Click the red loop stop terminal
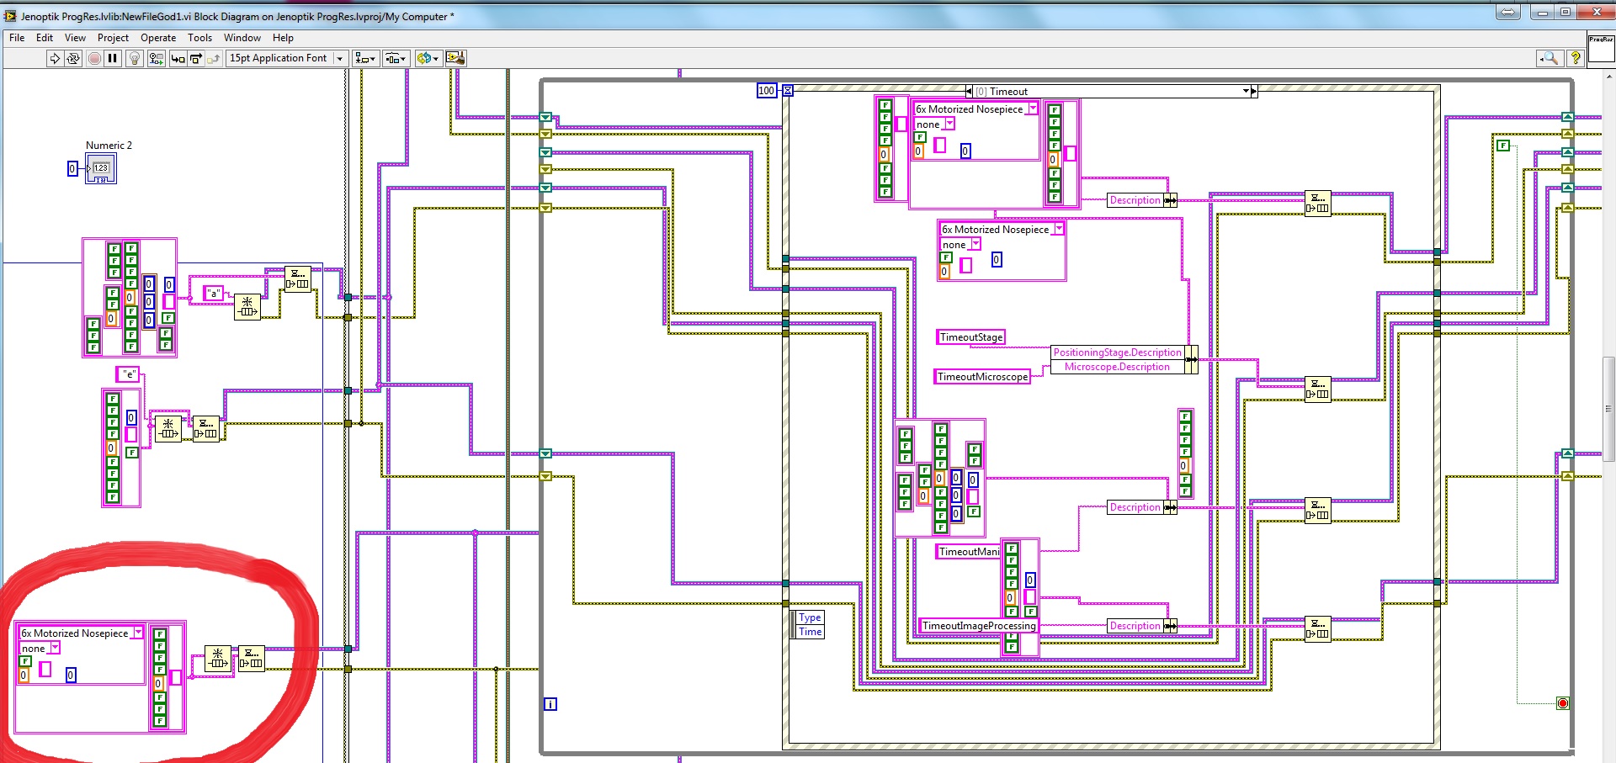Viewport: 1616px width, 763px height. pos(1563,703)
